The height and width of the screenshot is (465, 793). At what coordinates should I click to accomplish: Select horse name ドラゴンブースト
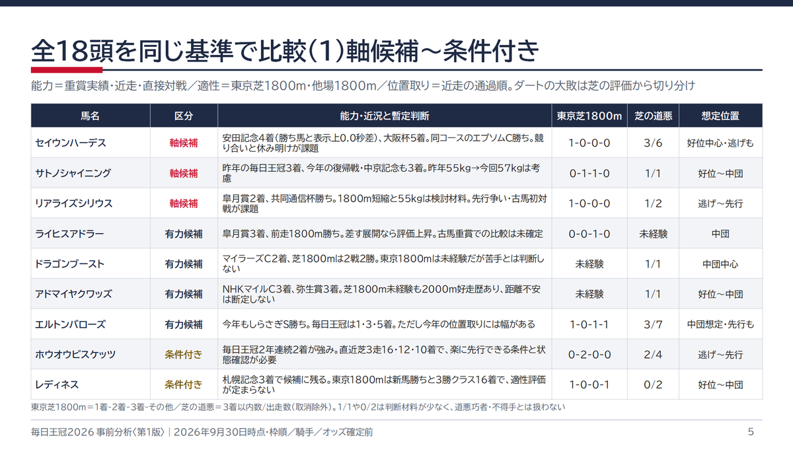coord(70,264)
